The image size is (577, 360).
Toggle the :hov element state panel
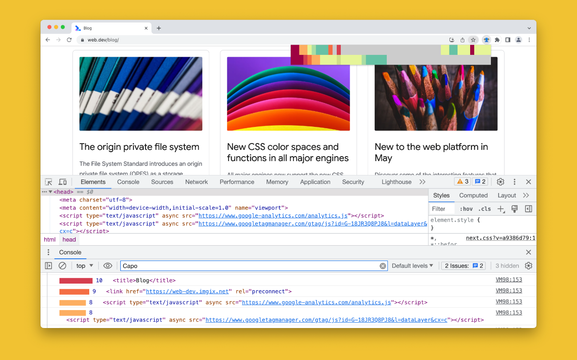pyautogui.click(x=466, y=209)
